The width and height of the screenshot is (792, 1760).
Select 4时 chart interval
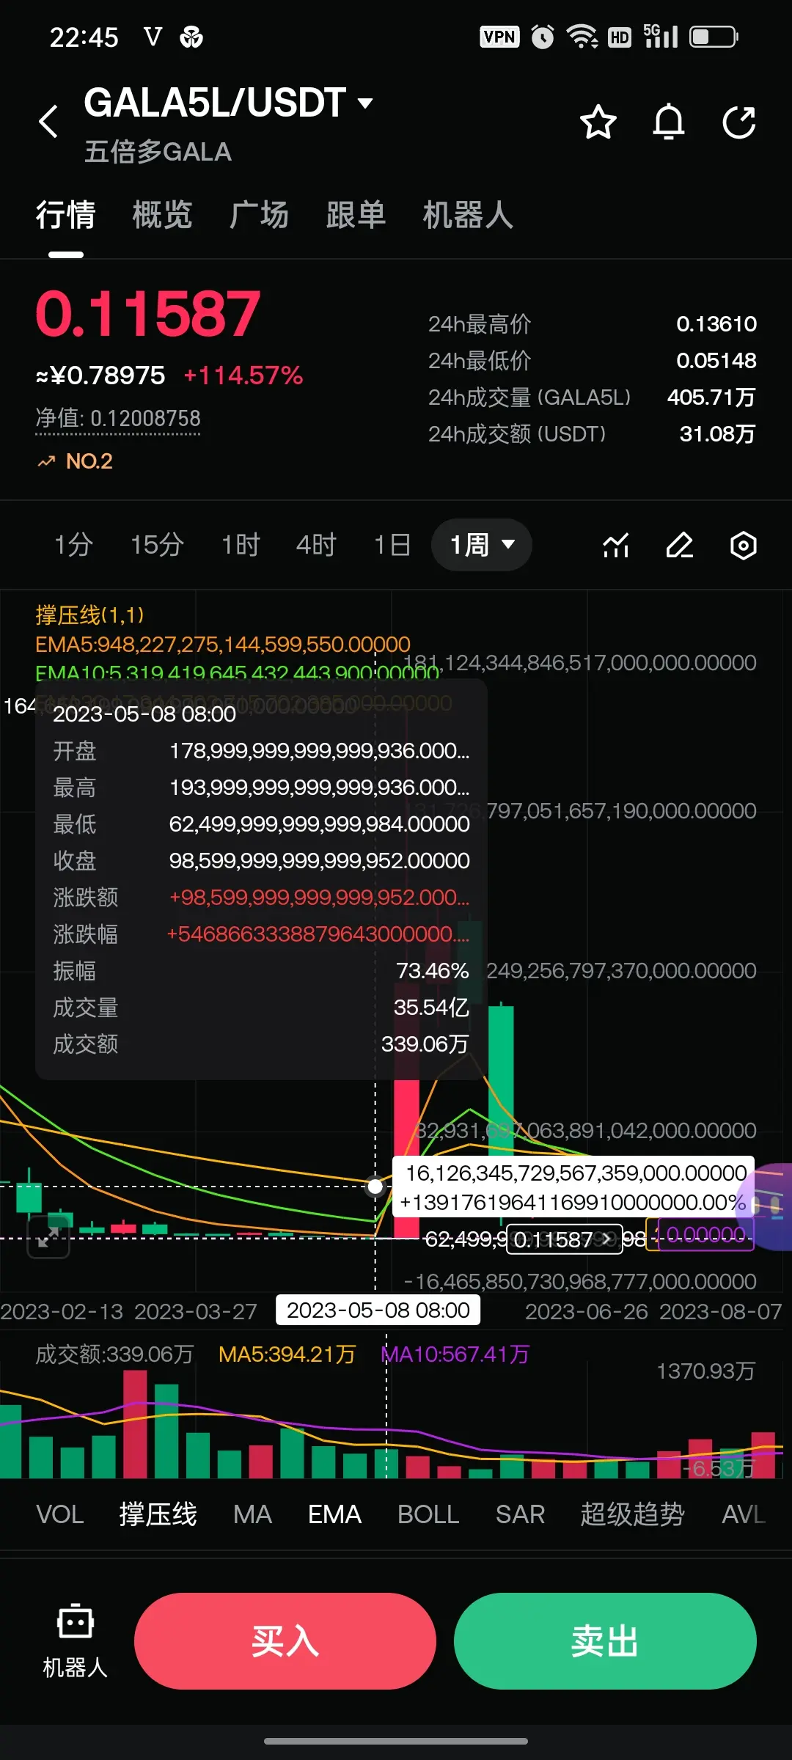tap(316, 545)
